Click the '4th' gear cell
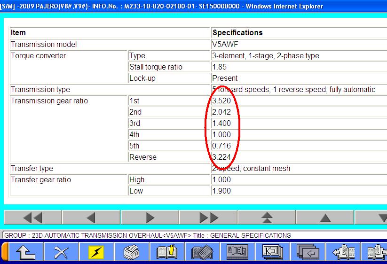 (169, 135)
